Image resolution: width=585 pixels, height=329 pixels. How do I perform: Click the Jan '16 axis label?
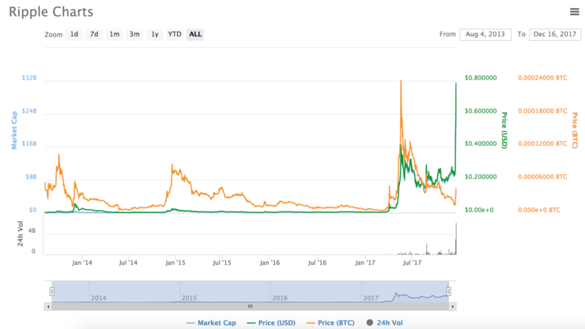click(x=270, y=263)
